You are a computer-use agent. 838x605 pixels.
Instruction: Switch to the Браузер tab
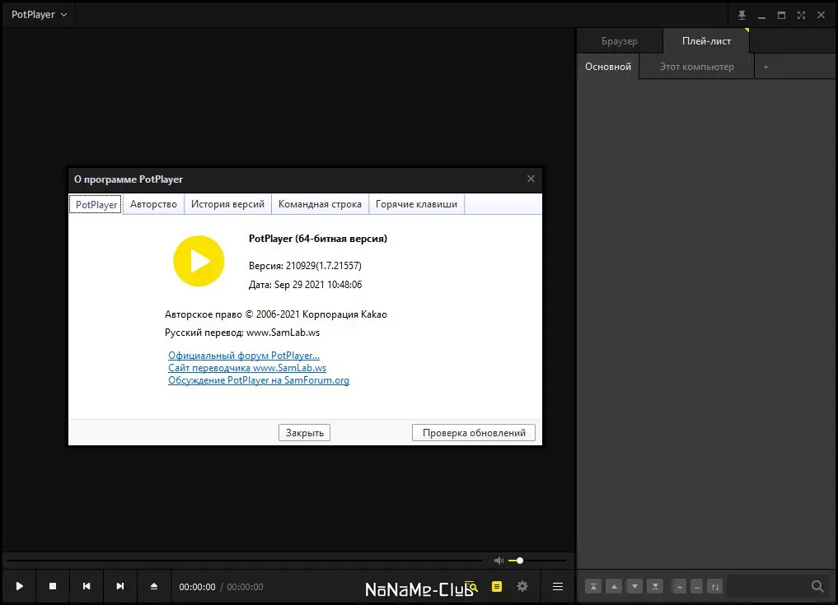(x=620, y=41)
